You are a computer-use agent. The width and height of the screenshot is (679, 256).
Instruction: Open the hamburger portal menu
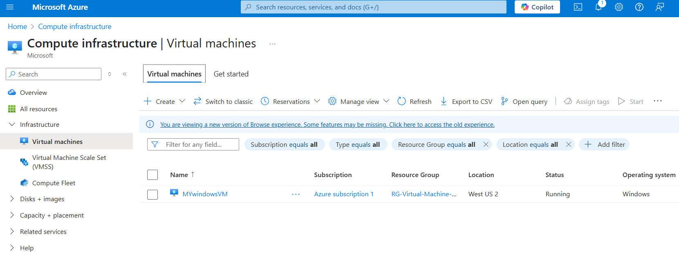click(10, 7)
